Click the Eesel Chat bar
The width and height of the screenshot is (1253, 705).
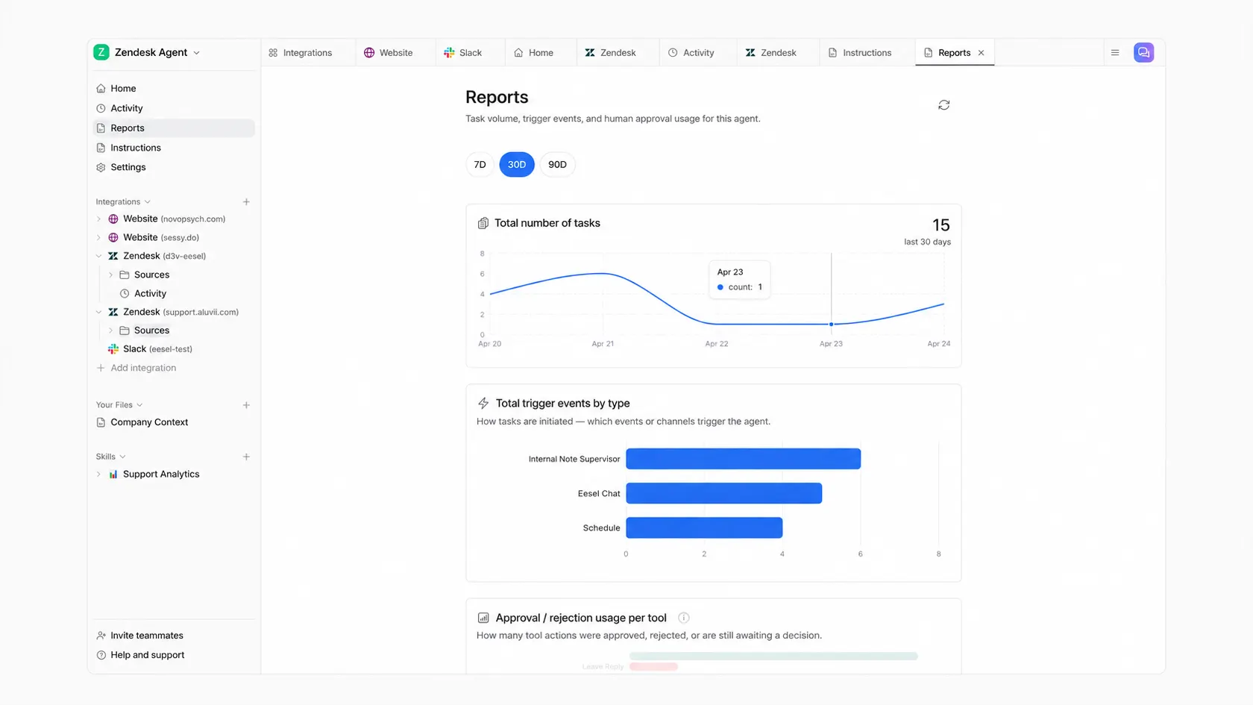click(x=723, y=493)
